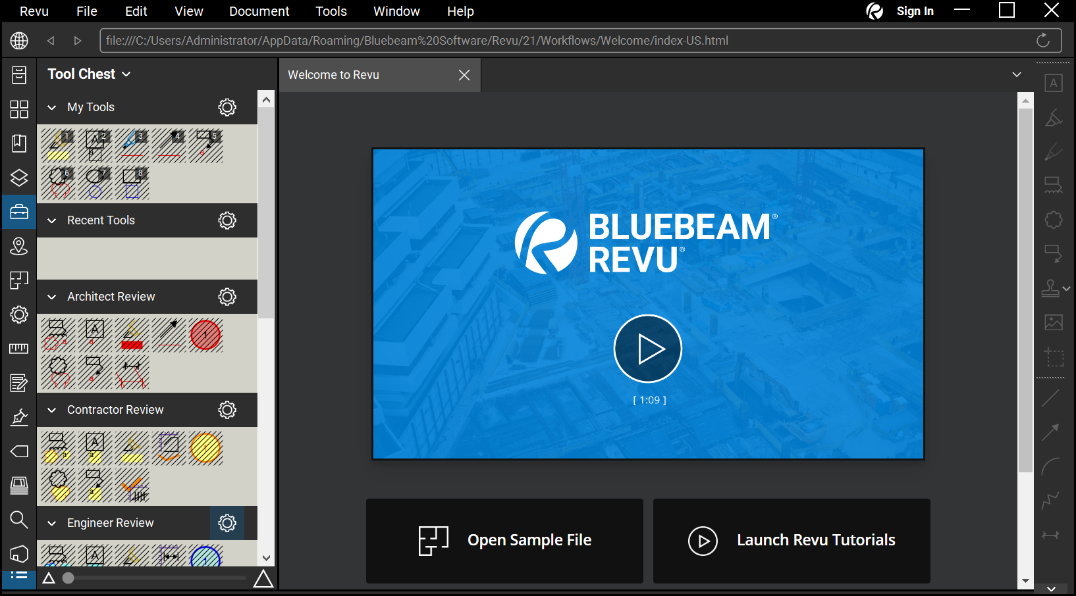1076x596 pixels.
Task: Open My Tools settings gear
Action: pyautogui.click(x=227, y=107)
